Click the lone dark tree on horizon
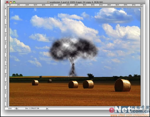 pos(90,76)
